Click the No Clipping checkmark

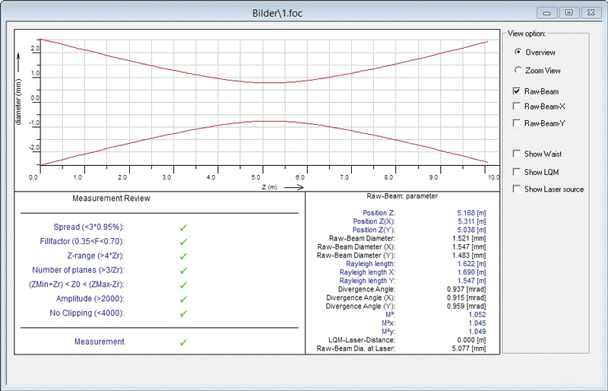(183, 313)
